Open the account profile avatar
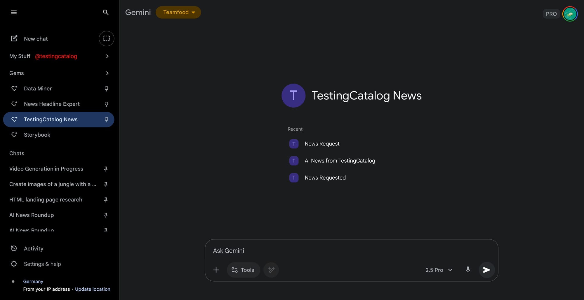Viewport: 584px width, 300px height. [x=570, y=14]
